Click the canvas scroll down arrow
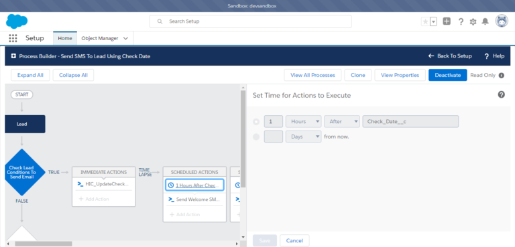This screenshot has width=515, height=247. tap(243, 237)
